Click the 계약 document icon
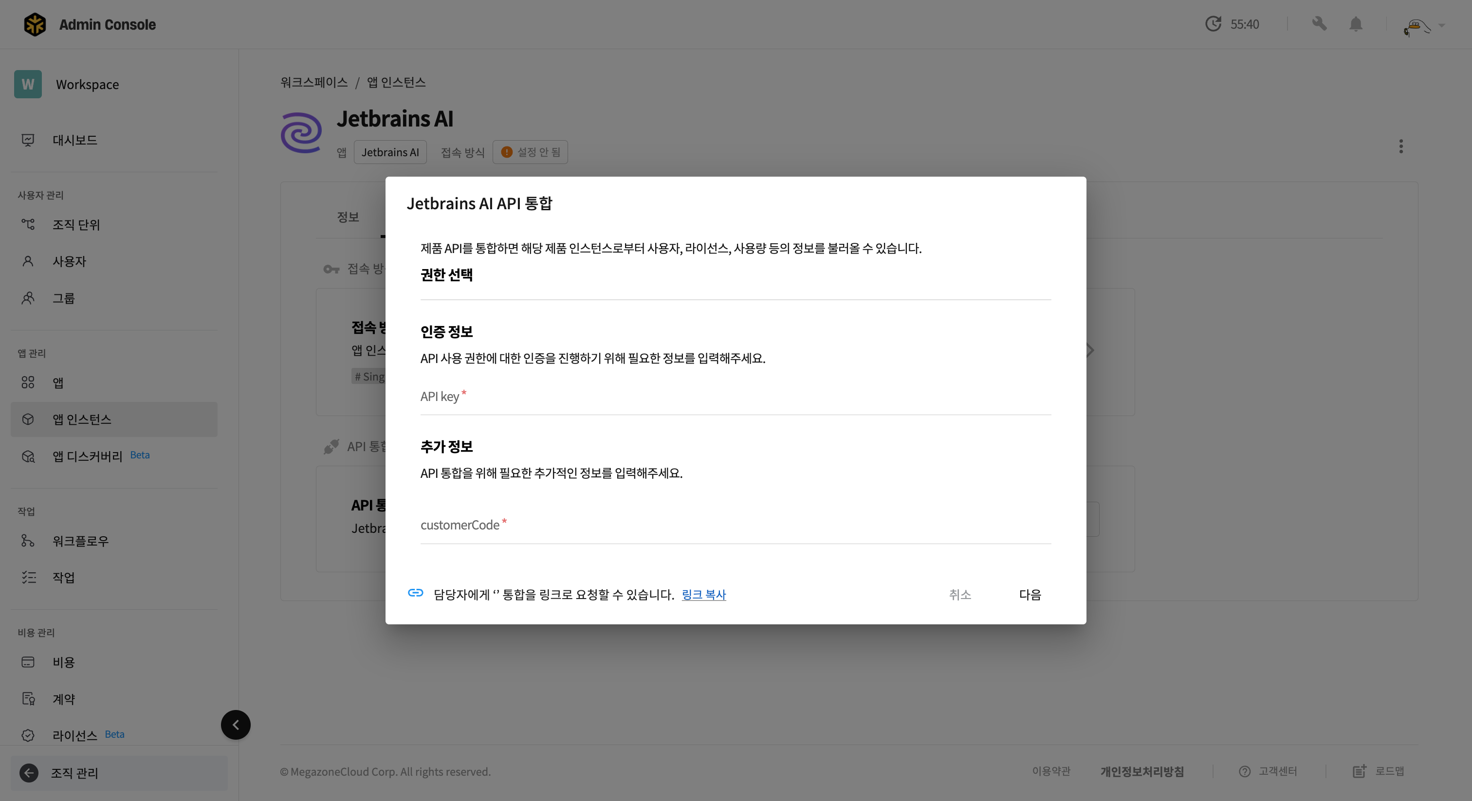The image size is (1472, 801). [x=28, y=698]
